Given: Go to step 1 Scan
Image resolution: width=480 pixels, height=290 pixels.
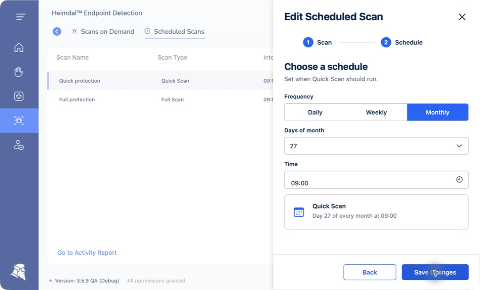Looking at the screenshot, I should (x=318, y=42).
